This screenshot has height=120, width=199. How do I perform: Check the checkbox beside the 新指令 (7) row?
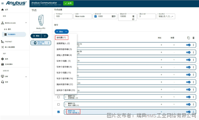pyautogui.click(x=58, y=104)
